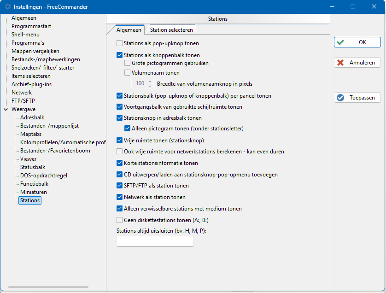Select 'Programmastart' in the tree
386x293 pixels.
(31, 26)
